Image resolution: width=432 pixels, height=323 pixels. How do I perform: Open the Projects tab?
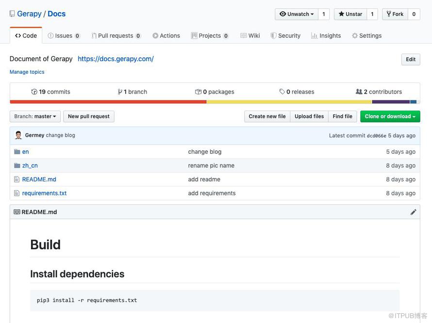(x=210, y=35)
